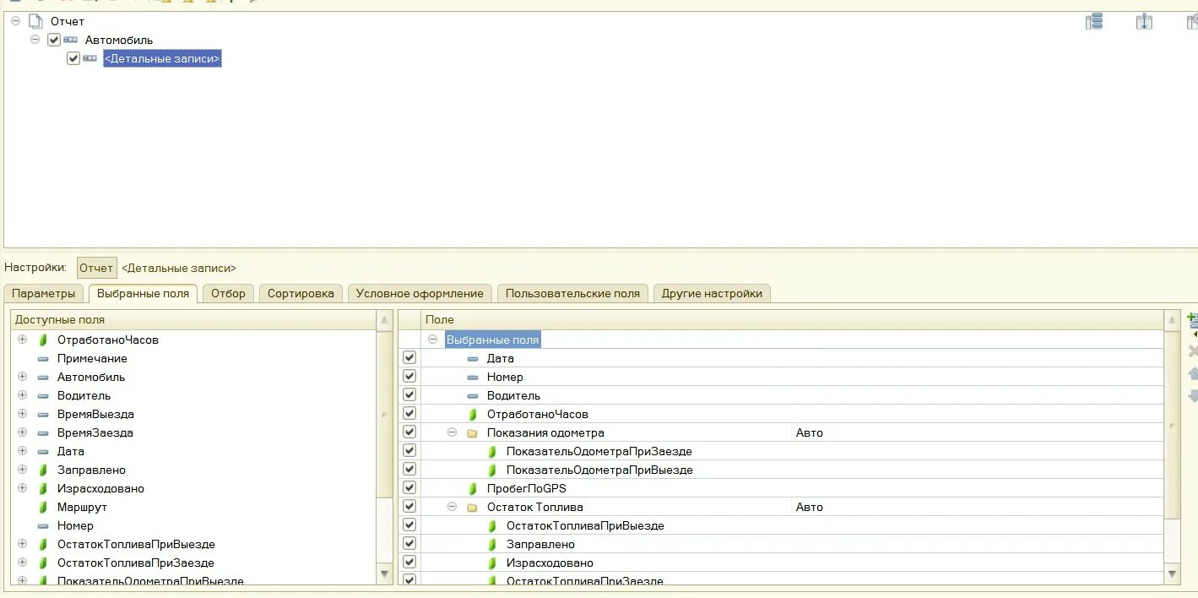Open the Условное оформление tab
This screenshot has width=1198, height=598.
420,294
